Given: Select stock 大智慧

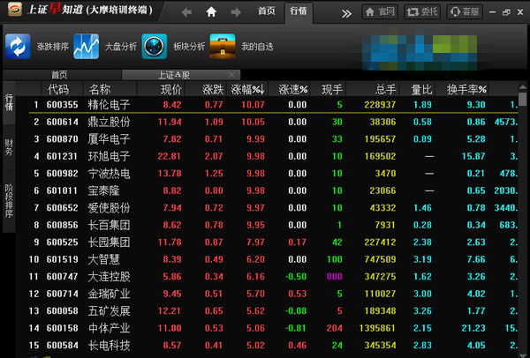Looking at the screenshot, I should click(x=103, y=259).
